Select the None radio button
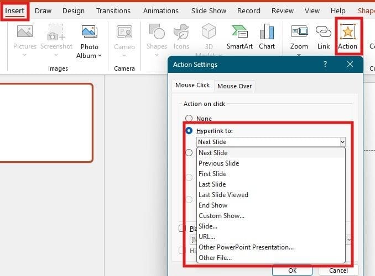375x276 pixels. pyautogui.click(x=189, y=119)
